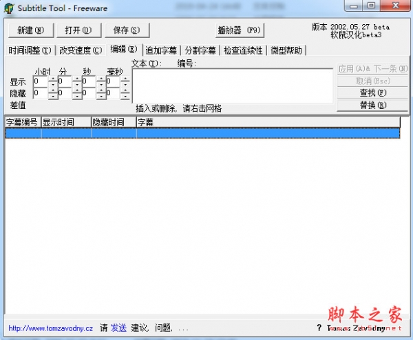Decrease 显示 milliseconds with down spinner
The width and height of the screenshot is (413, 340).
[x=125, y=84]
